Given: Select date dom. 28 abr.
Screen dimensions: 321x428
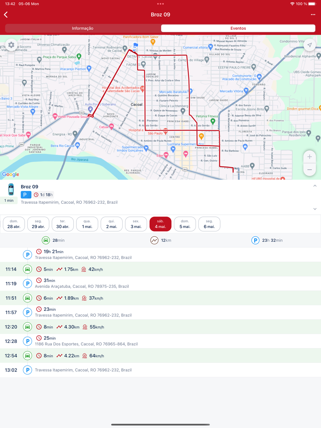Looking at the screenshot, I should [14, 224].
